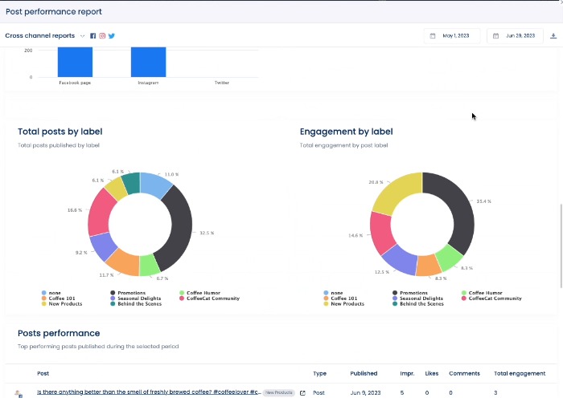Image resolution: width=563 pixels, height=402 pixels.
Task: Toggle Coffee Humor legend in Total posts chart
Action: [203, 293]
